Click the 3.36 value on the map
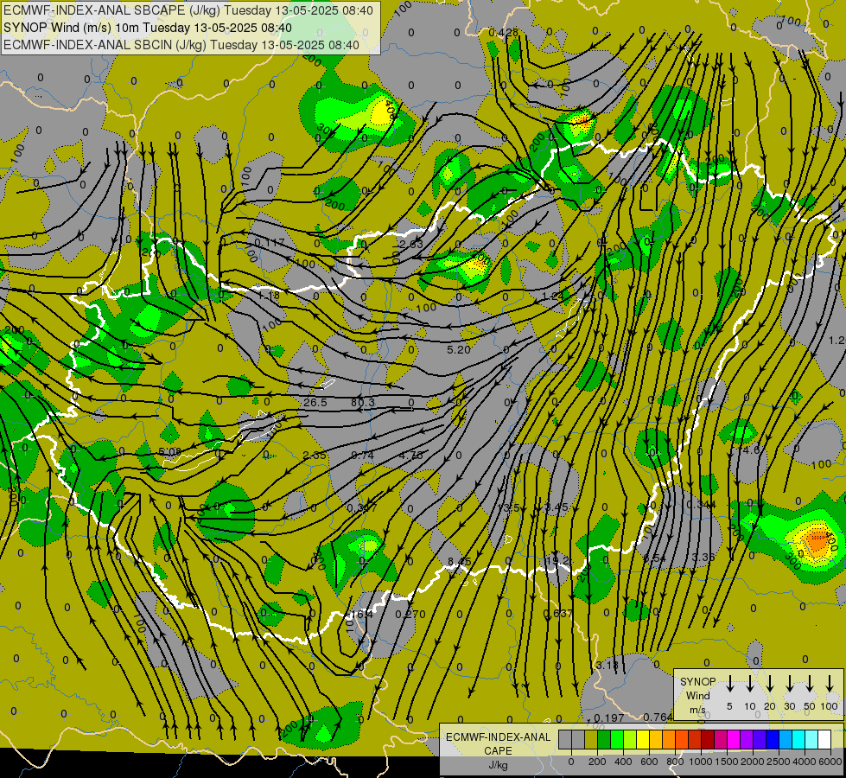Screen dimensions: 846x778 click(703, 557)
